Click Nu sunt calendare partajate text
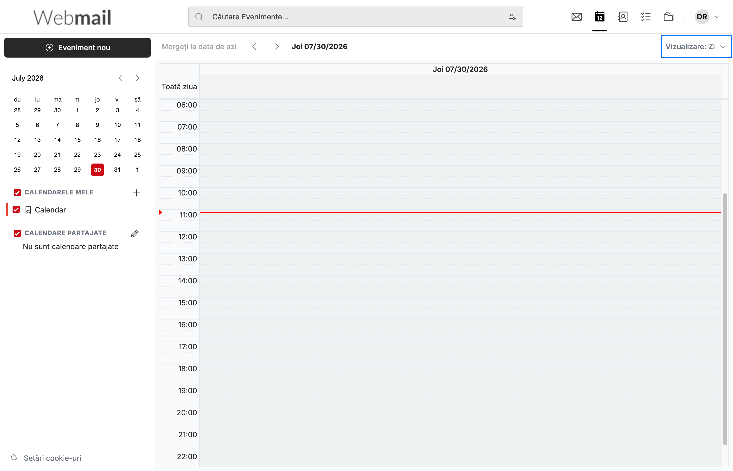The height and width of the screenshot is (471, 733). point(71,246)
